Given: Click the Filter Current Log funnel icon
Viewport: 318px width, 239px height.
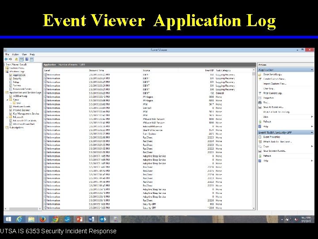Looking at the screenshot, I should click(260, 93).
